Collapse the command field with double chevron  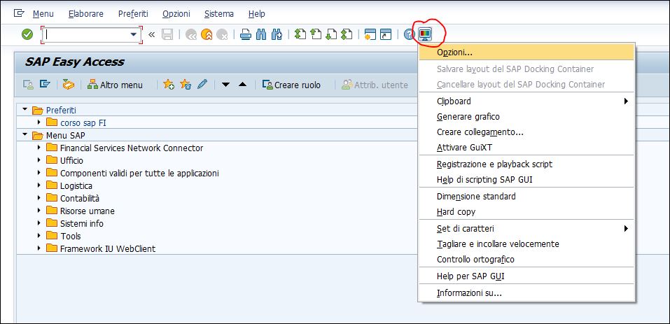point(151,34)
